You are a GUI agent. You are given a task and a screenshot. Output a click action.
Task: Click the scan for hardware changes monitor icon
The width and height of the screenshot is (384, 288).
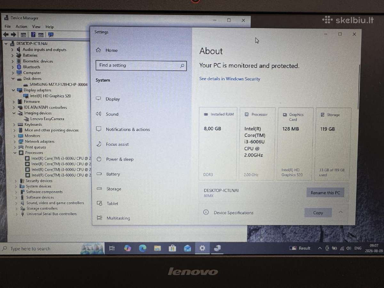coord(51,35)
